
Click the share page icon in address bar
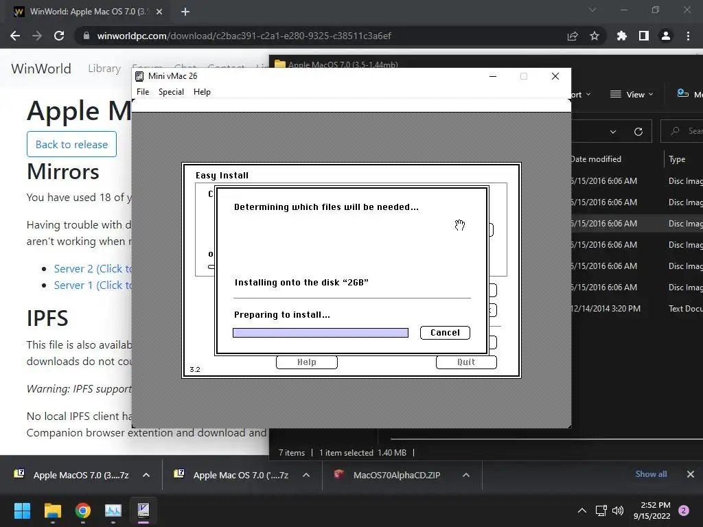coord(573,36)
